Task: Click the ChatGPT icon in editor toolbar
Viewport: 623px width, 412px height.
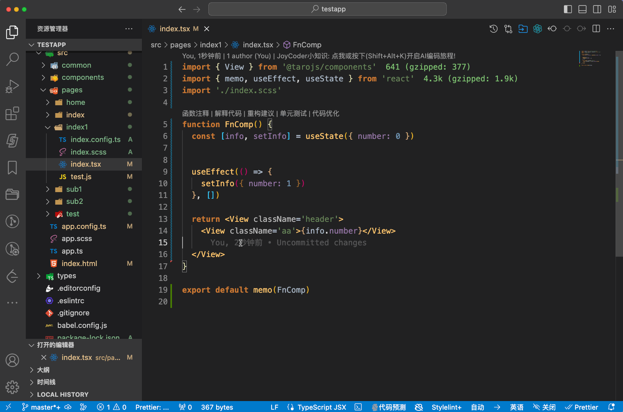Action: coord(537,29)
